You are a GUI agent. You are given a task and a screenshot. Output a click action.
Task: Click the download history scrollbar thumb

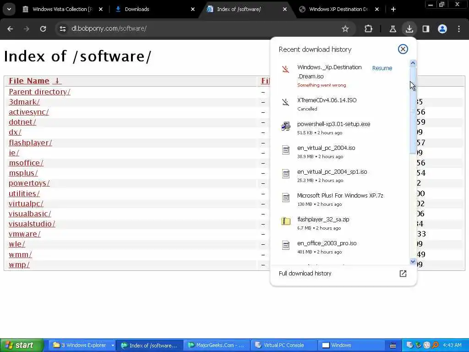[413, 110]
